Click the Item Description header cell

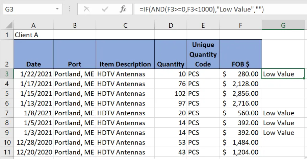pyautogui.click(x=125, y=54)
